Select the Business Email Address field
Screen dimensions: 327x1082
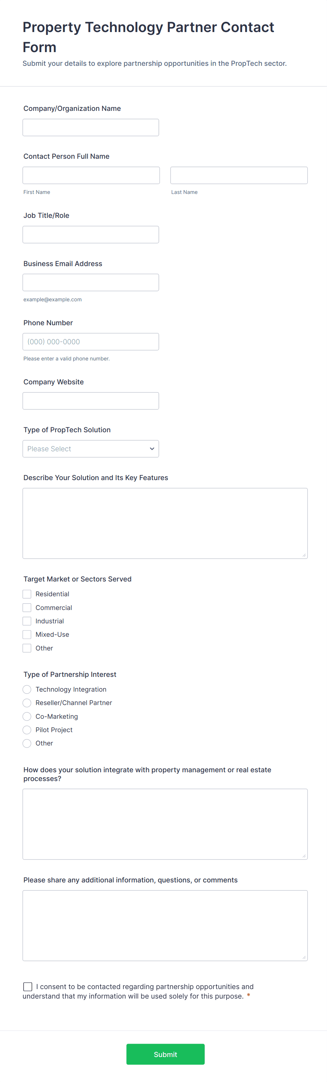(91, 282)
